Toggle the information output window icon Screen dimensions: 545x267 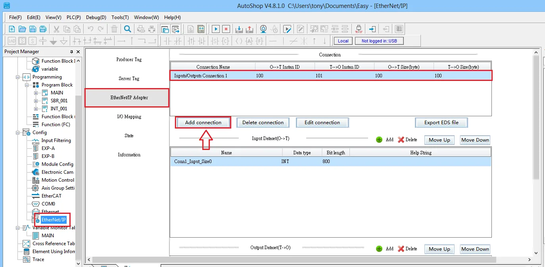point(176,29)
